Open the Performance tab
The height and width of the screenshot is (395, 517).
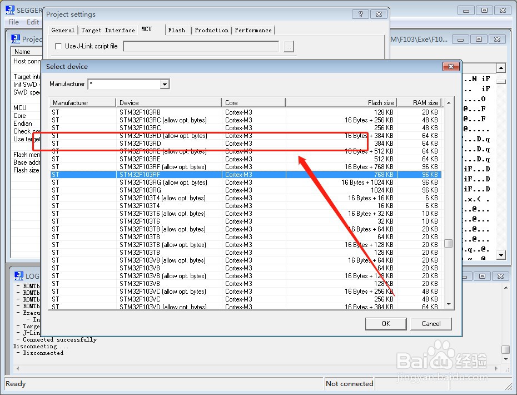[x=253, y=31]
